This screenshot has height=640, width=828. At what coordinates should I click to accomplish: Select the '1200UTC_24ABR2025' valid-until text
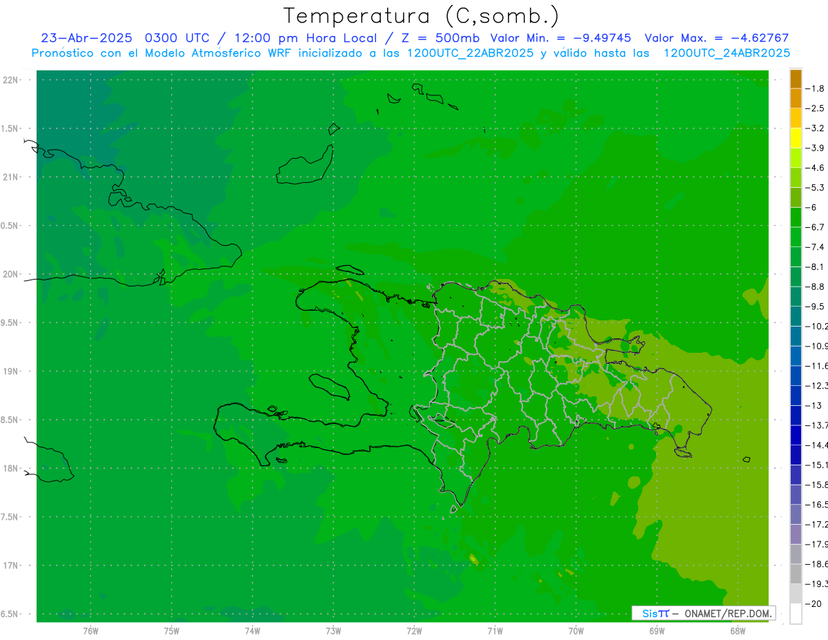coord(727,52)
